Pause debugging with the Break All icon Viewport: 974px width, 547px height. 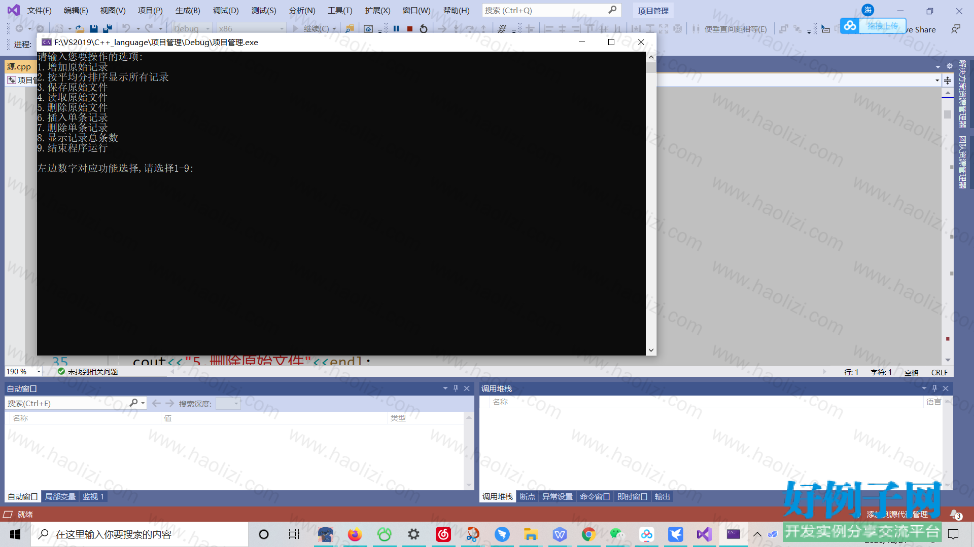396,29
